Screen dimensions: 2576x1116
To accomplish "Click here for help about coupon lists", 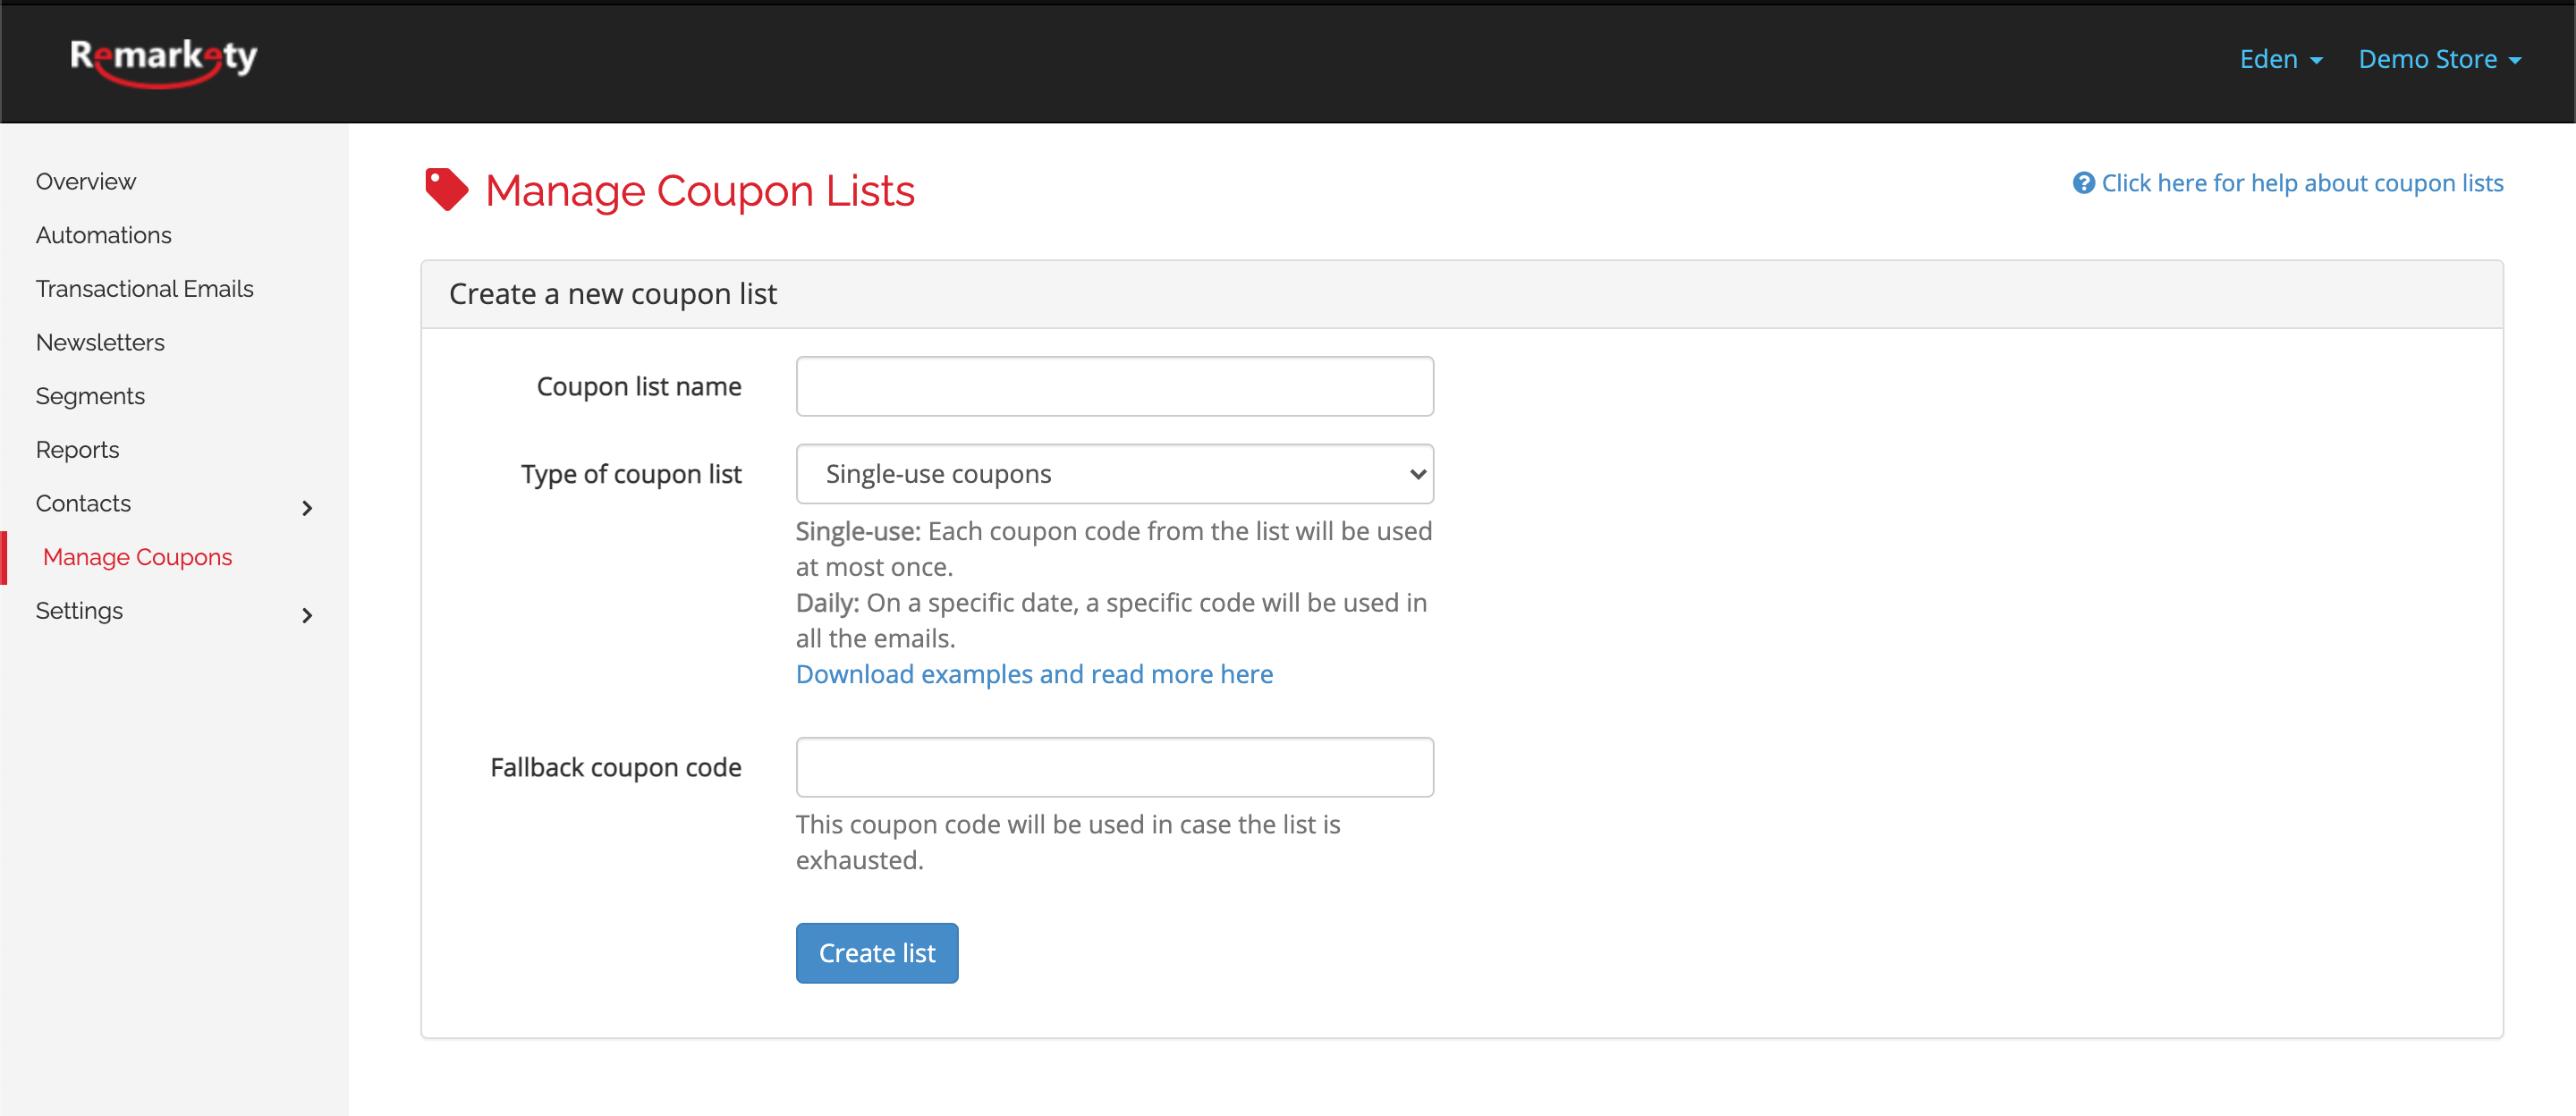I will [x=2302, y=183].
